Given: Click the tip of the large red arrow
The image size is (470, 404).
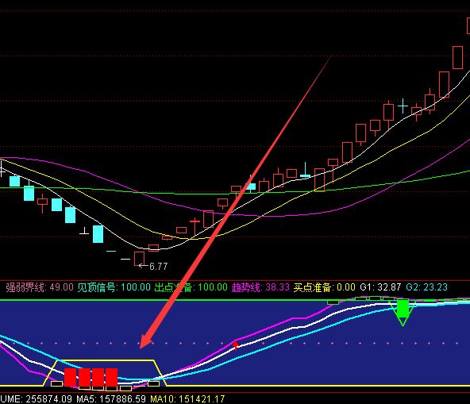Looking at the screenshot, I should (x=141, y=348).
